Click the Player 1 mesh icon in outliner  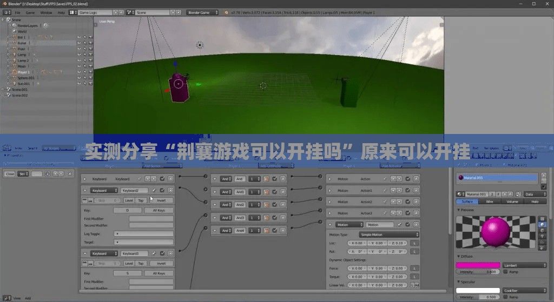(x=15, y=72)
